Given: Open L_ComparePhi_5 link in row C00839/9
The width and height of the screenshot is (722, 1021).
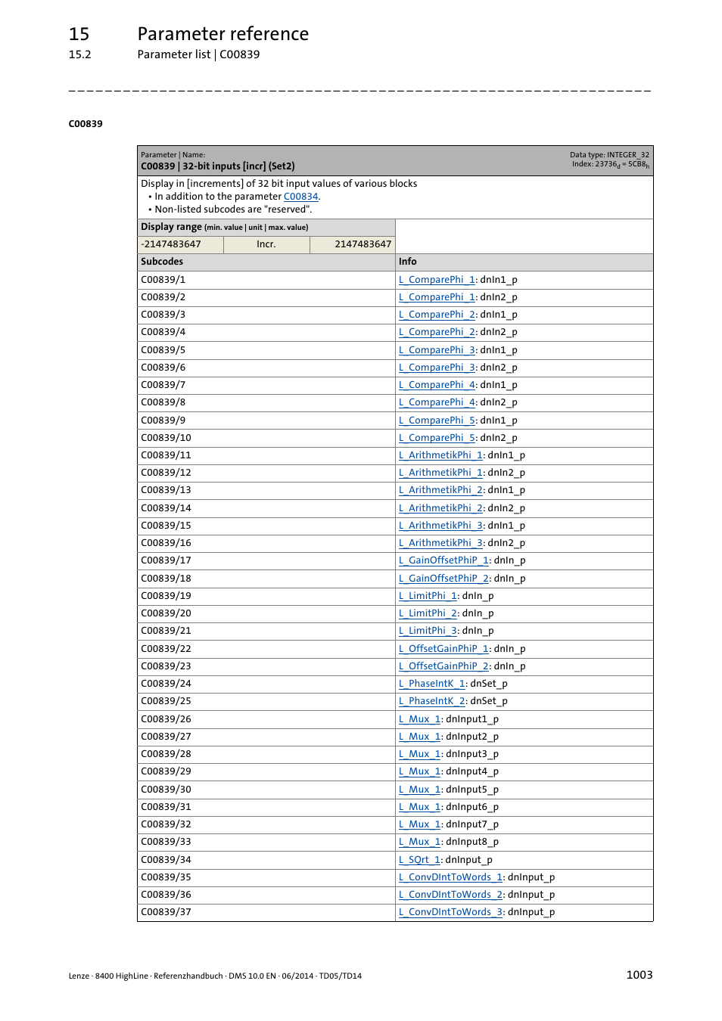Looking at the screenshot, I should [437, 421].
